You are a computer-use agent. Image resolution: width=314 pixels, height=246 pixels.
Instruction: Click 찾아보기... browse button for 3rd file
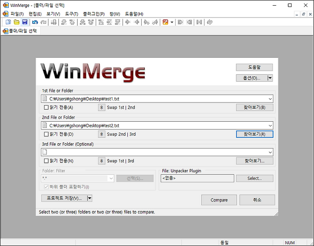(x=255, y=161)
